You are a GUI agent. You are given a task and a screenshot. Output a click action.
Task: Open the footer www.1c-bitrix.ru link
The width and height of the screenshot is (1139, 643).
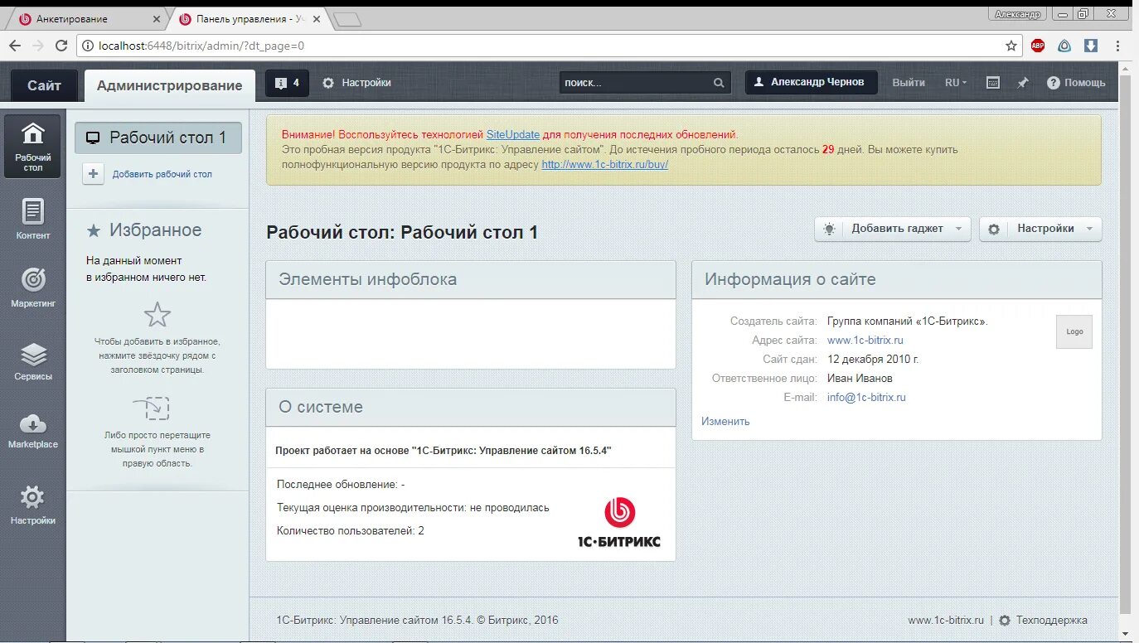click(x=946, y=620)
